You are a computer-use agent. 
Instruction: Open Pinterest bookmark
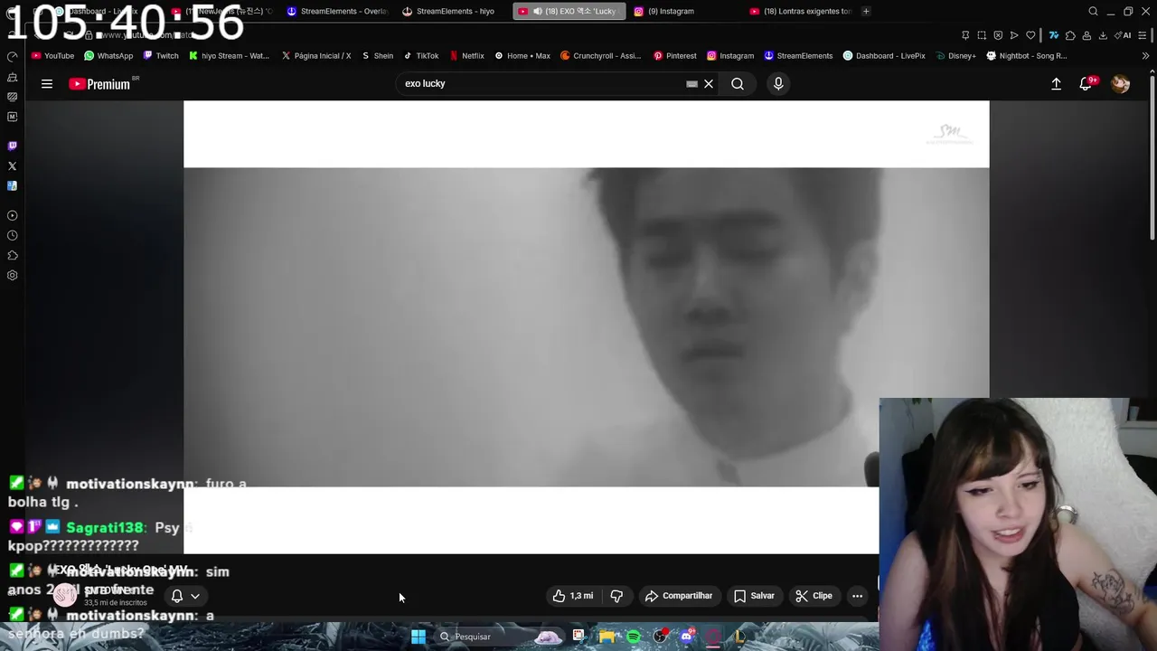[x=674, y=55]
